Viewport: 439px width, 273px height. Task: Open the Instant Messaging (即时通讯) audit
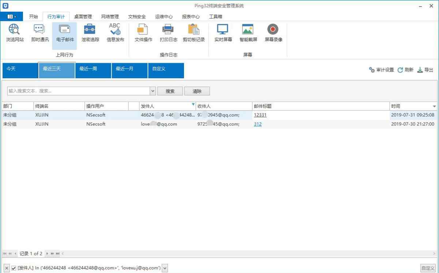point(40,33)
